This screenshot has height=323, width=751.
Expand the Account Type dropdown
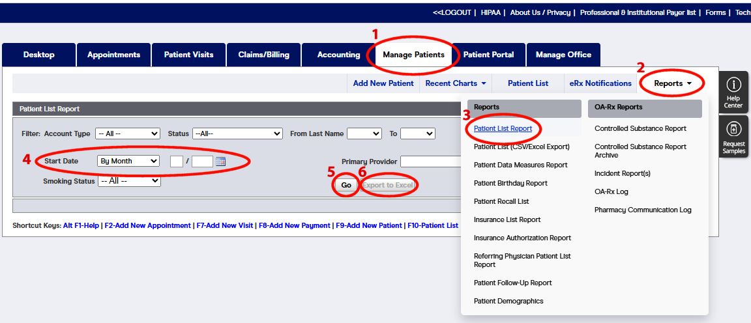[127, 133]
